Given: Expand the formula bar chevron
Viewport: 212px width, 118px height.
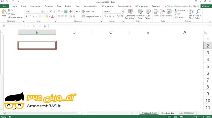Looking at the screenshot, I should 210,26.
